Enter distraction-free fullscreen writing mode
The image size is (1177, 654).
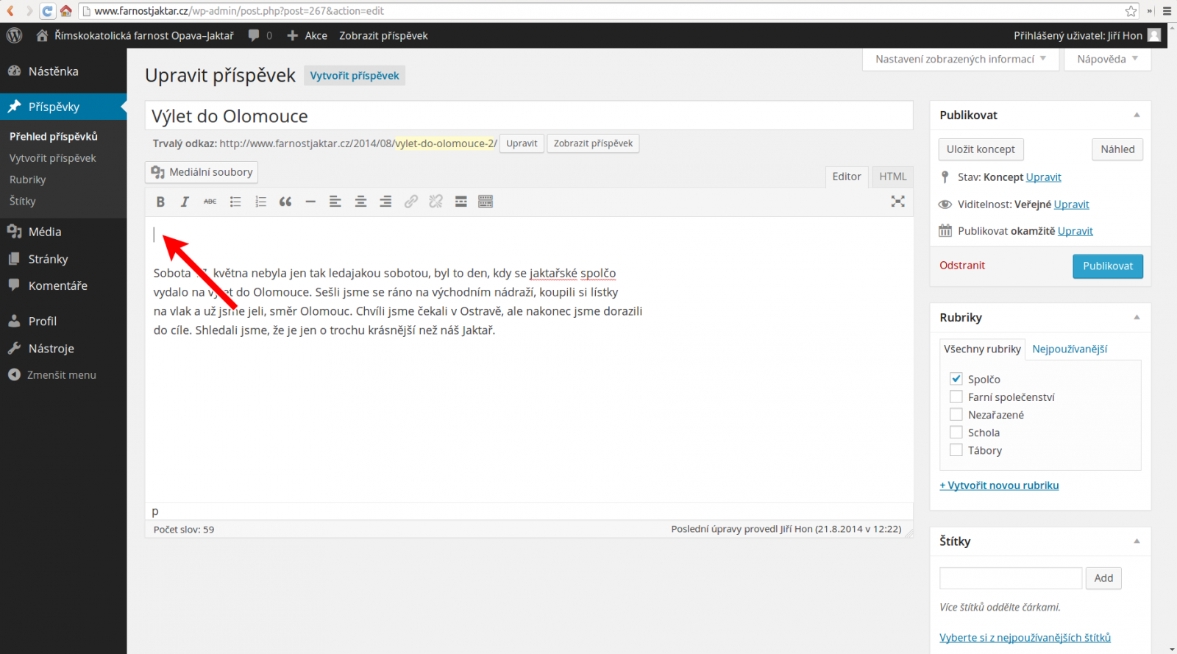[x=897, y=202]
